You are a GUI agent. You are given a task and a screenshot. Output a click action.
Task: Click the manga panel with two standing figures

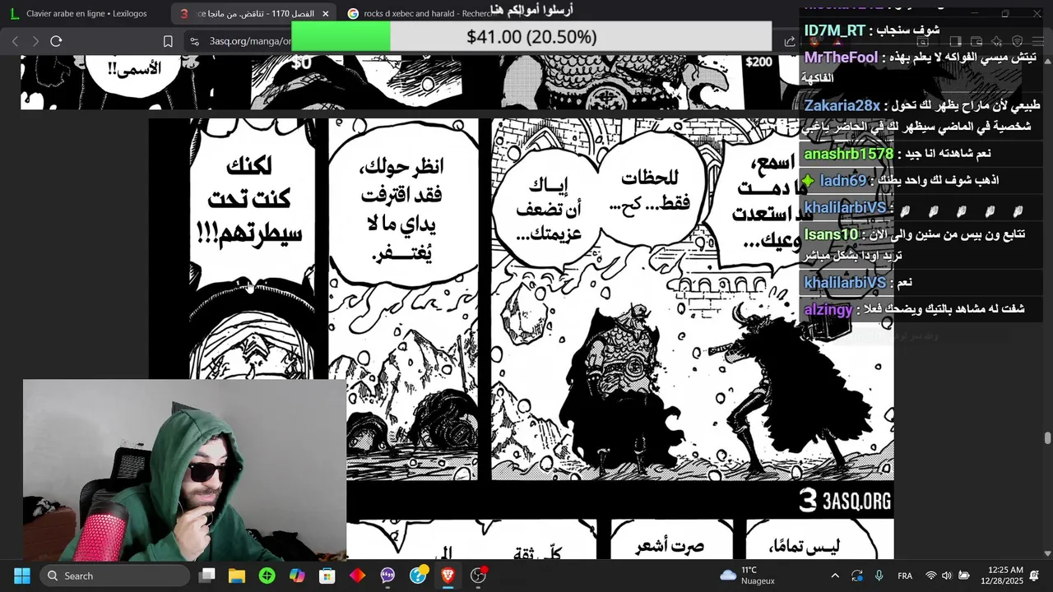693,299
